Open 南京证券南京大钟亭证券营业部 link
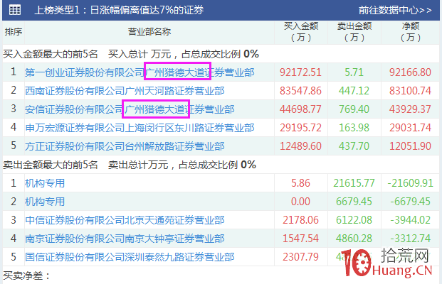 pos(125,239)
